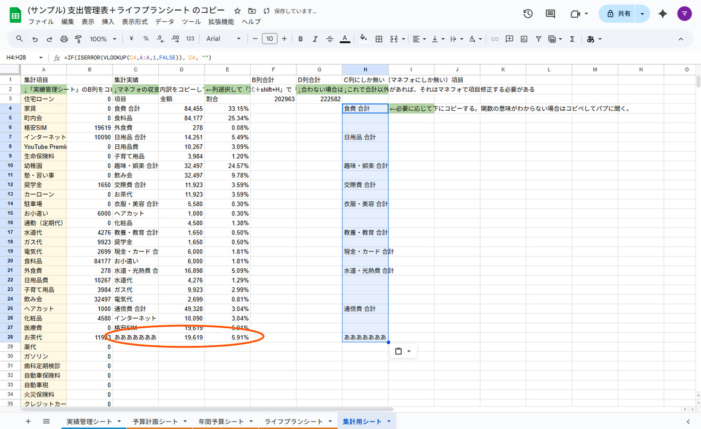Switch to ライフプランシート tab
Screen dimensions: 701x429
(x=297, y=421)
